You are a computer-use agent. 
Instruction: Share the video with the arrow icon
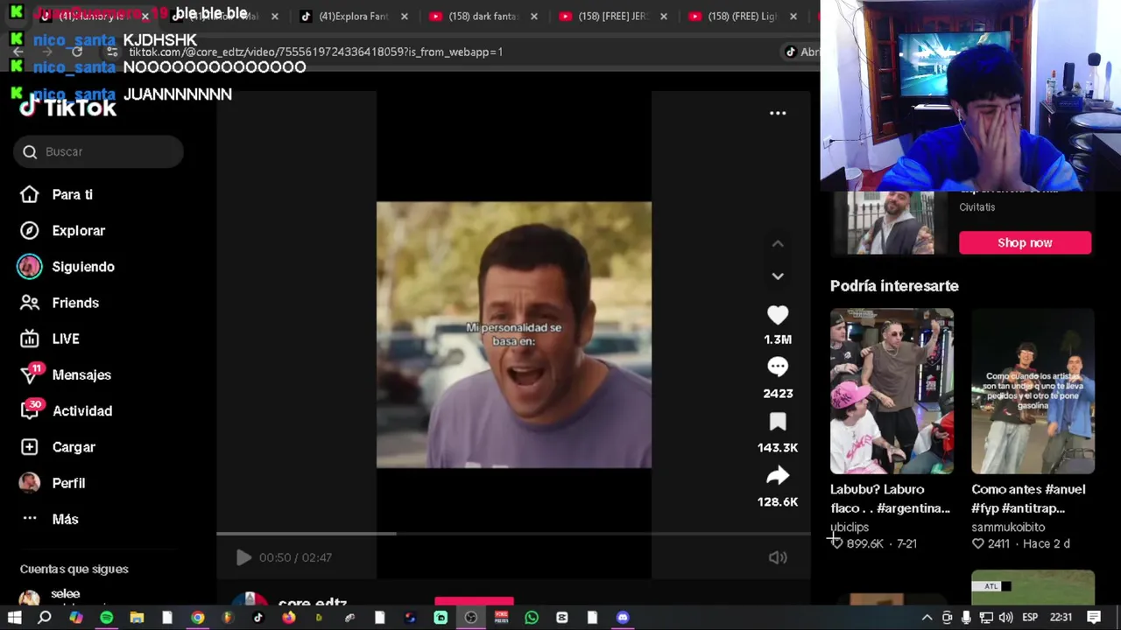coord(778,476)
